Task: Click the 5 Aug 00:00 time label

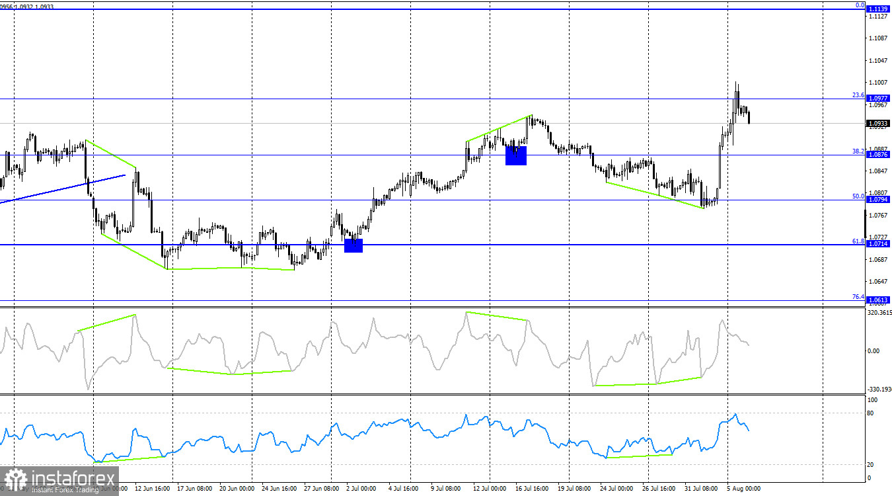Action: click(x=743, y=489)
